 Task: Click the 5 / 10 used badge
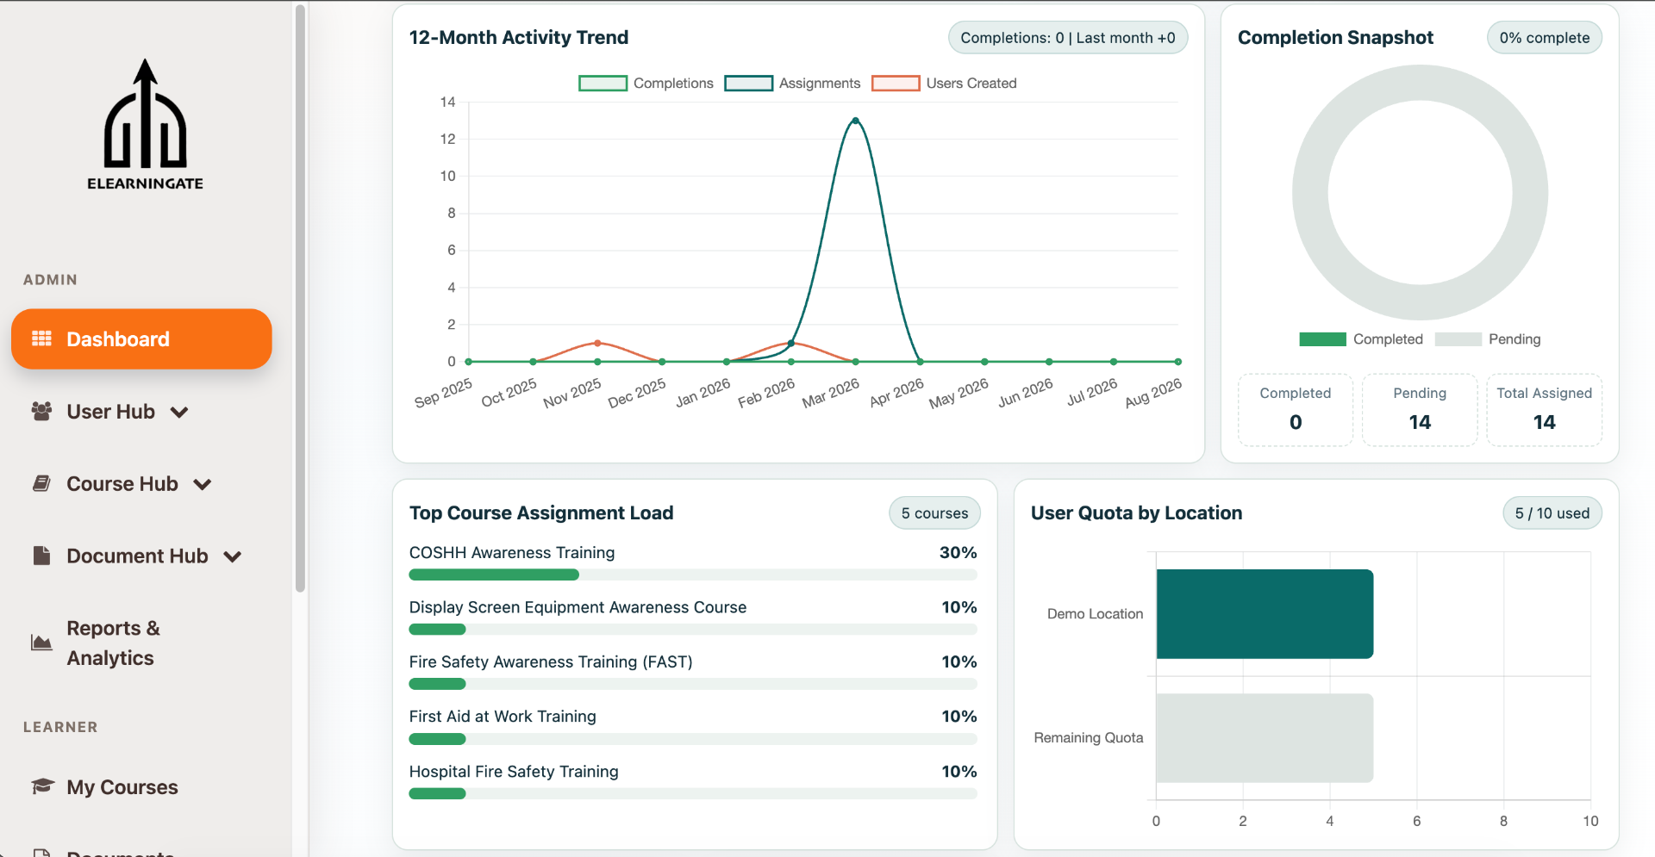(x=1552, y=513)
